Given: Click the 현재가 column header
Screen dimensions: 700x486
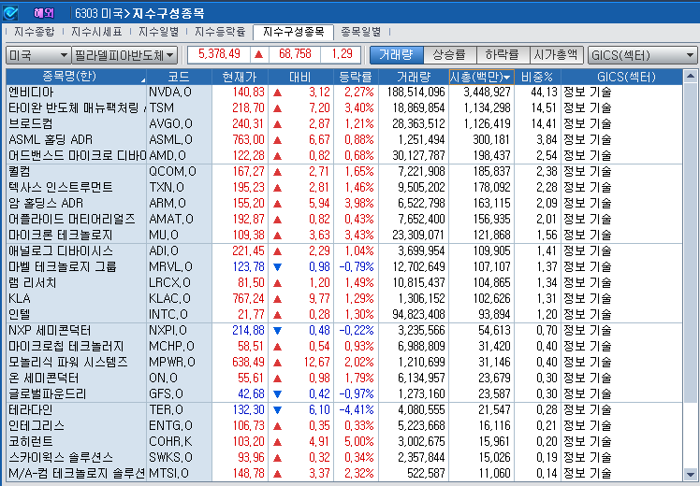Looking at the screenshot, I should tap(240, 77).
